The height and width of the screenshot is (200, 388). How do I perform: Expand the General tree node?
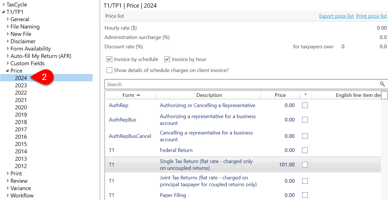pos(8,19)
